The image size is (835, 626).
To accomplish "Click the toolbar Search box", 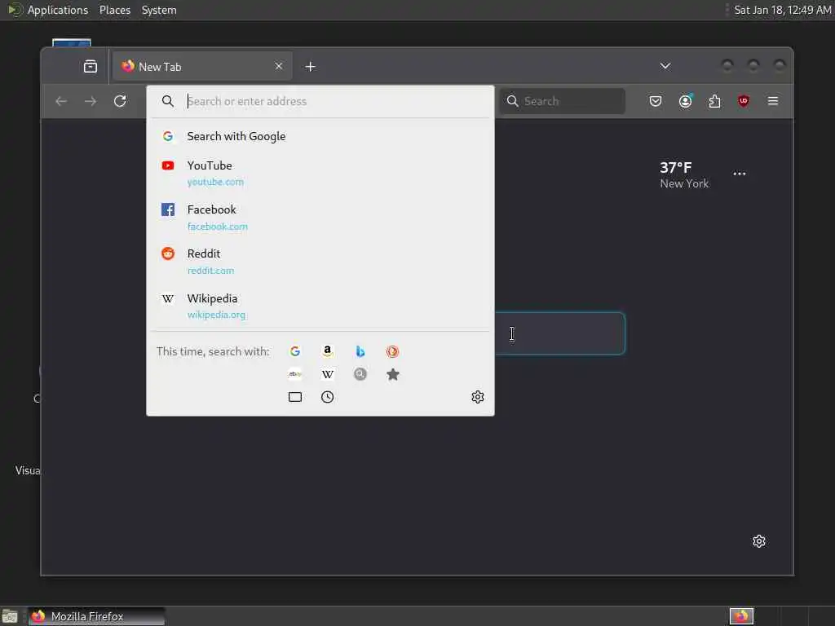I will click(x=563, y=101).
